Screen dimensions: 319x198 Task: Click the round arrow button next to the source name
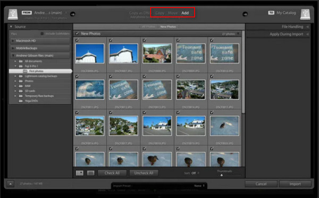[x=73, y=14]
